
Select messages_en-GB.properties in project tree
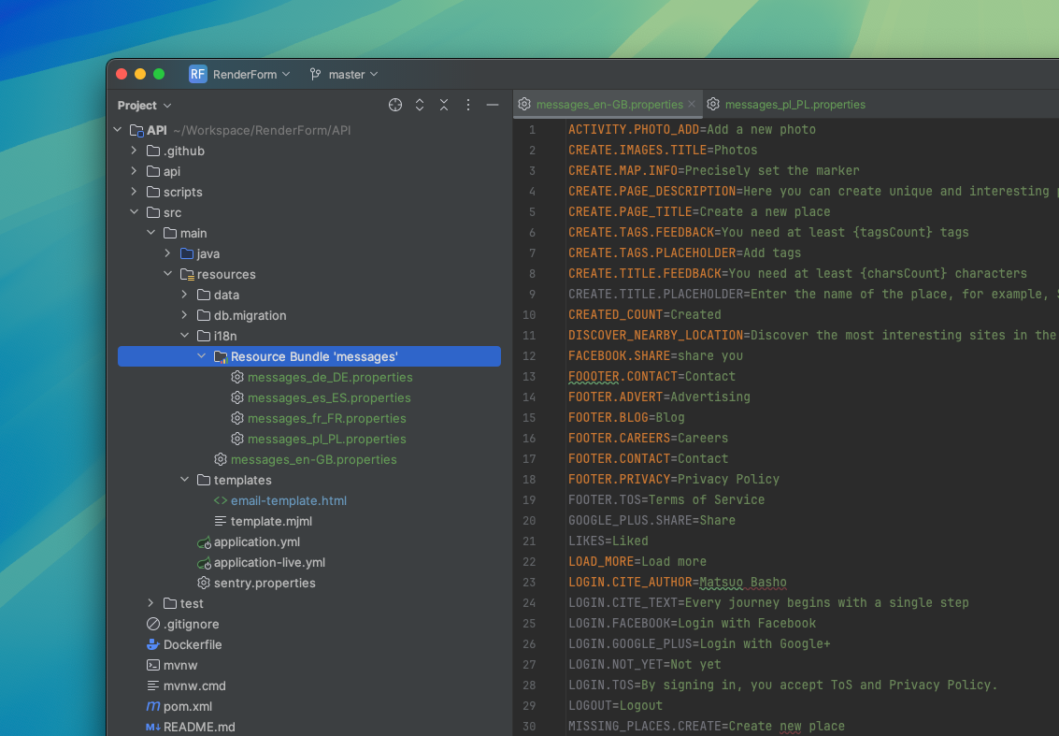pyautogui.click(x=313, y=459)
